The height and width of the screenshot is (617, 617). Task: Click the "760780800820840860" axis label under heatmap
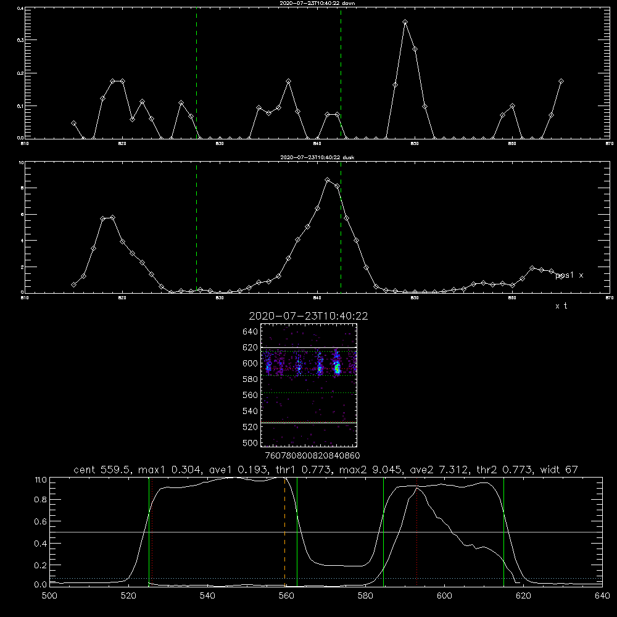coord(312,456)
